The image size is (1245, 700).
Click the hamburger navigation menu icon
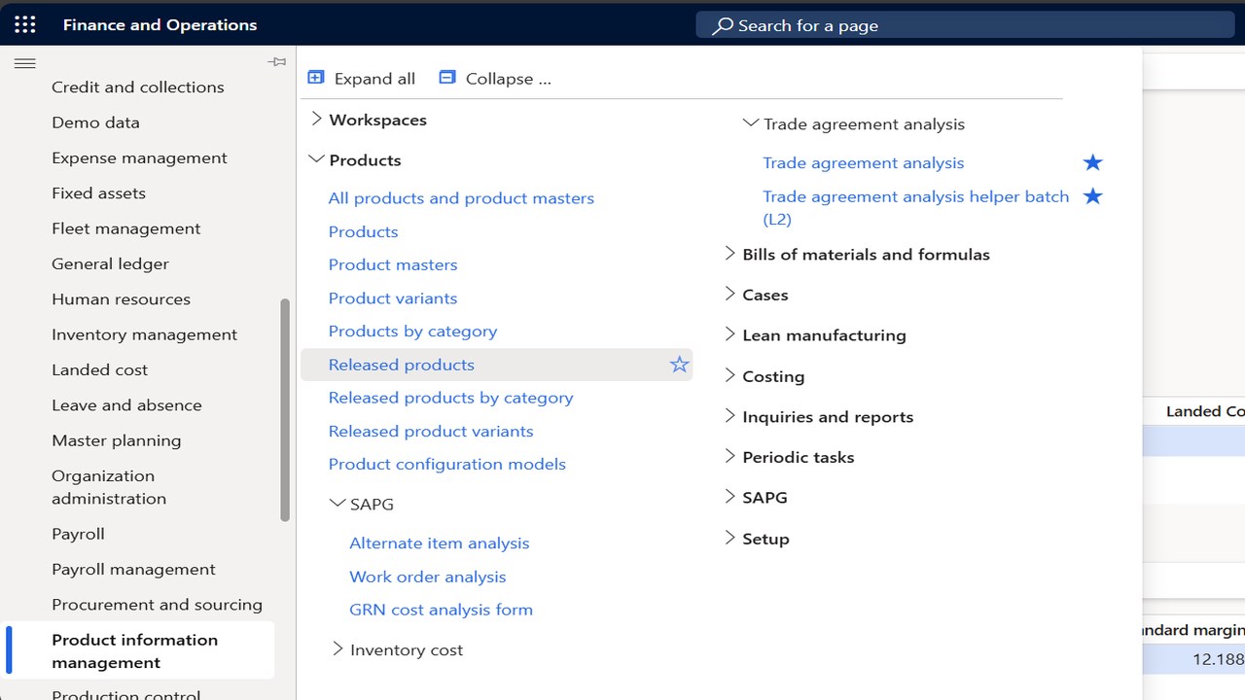click(25, 63)
